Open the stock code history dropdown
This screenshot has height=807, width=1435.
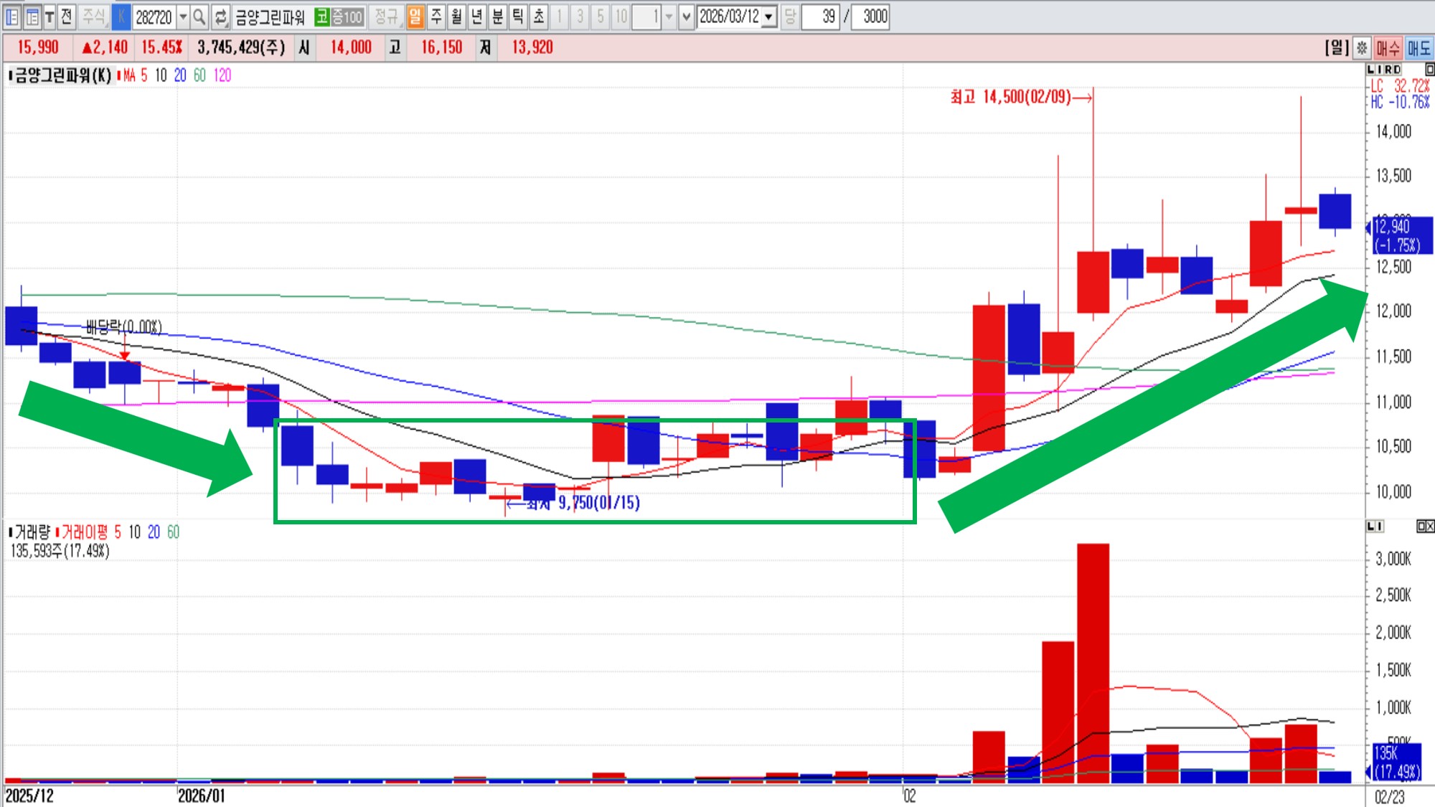pos(183,16)
